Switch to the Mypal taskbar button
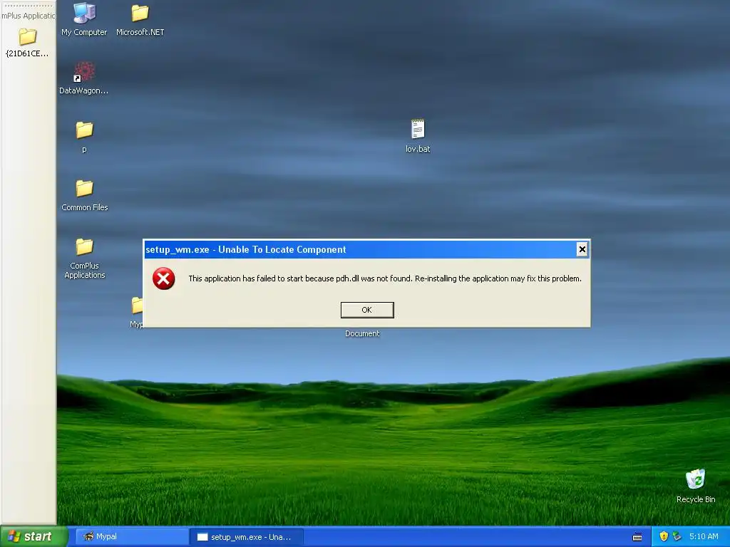 click(132, 536)
